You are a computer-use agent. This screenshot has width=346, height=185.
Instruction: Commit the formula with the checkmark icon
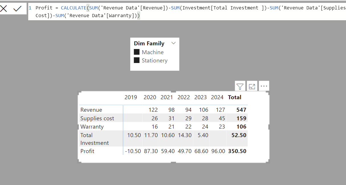pos(18,9)
